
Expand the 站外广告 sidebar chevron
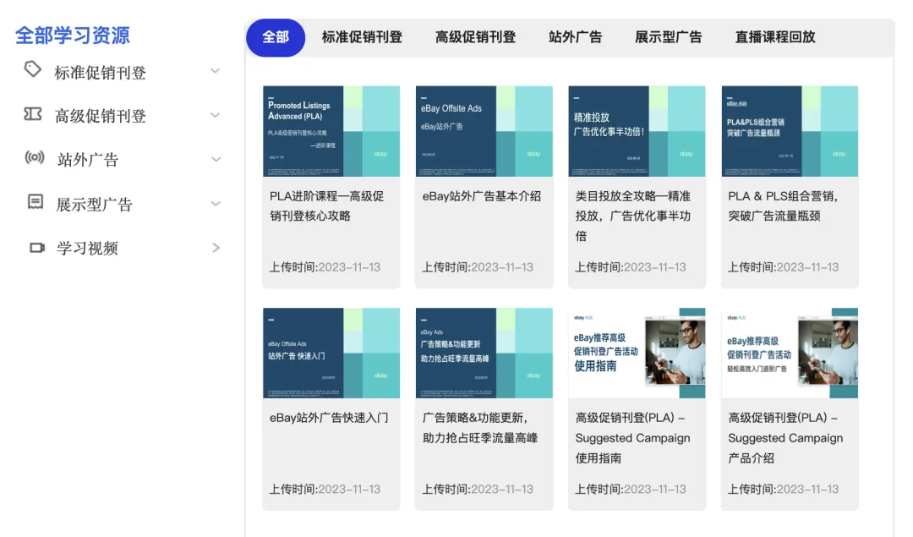coord(216,160)
